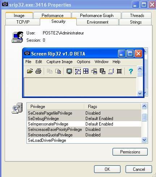Click the Cancel button
The image size is (156, 177).
tap(139, 169)
